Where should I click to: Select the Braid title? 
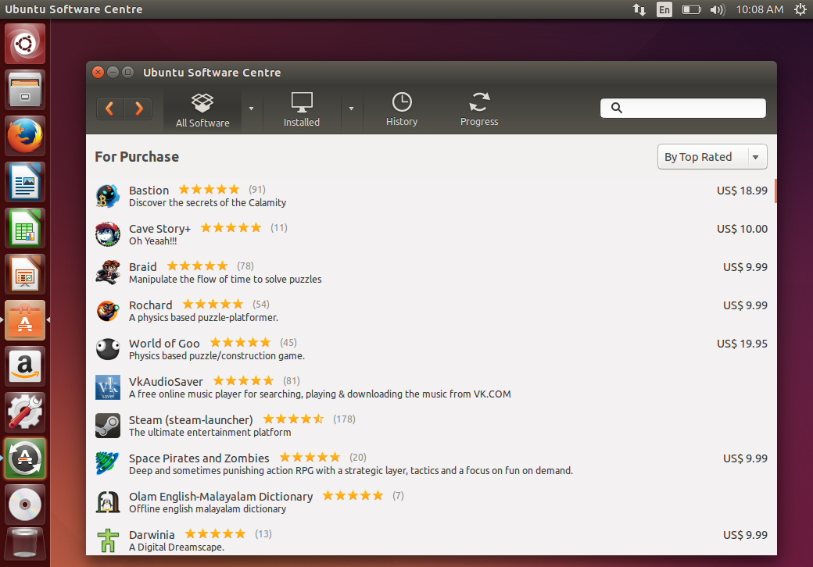pyautogui.click(x=142, y=267)
